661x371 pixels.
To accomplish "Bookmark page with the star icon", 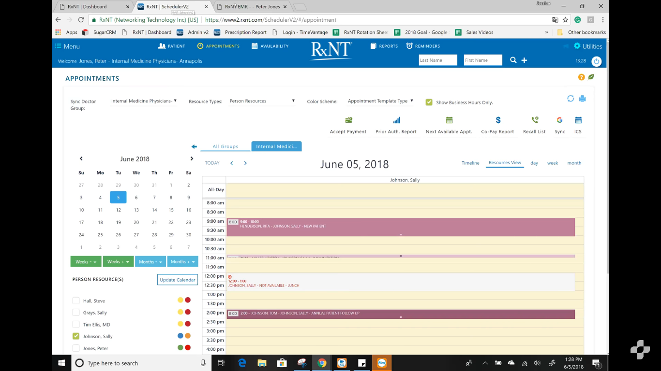I will pyautogui.click(x=565, y=20).
